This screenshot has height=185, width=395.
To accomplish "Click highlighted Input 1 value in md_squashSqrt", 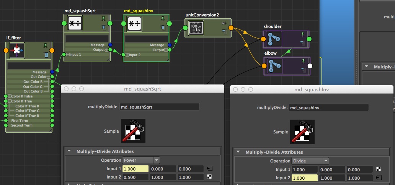I will (135, 169).
